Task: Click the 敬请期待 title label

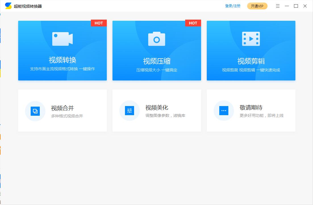Action: [x=251, y=107]
